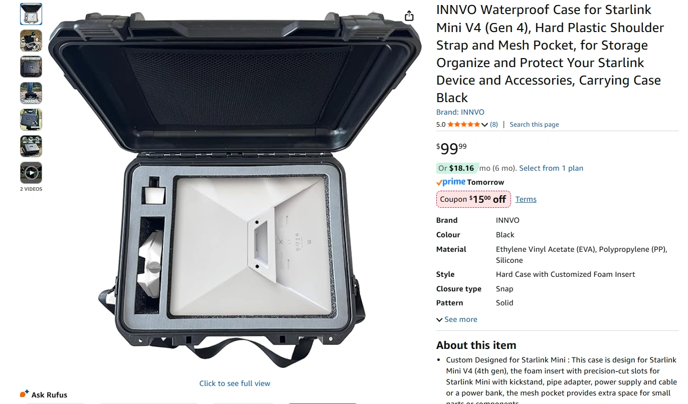Select the third product thumbnail

[31, 67]
